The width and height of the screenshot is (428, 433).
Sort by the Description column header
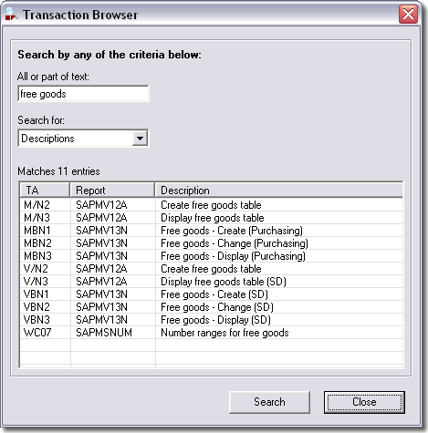coord(279,191)
